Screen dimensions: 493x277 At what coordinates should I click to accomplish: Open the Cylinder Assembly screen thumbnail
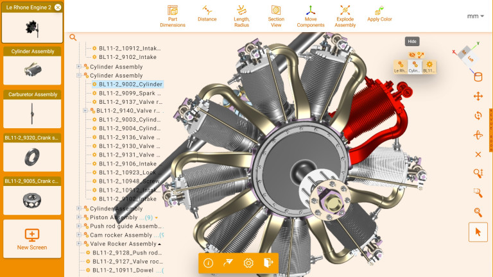[32, 66]
